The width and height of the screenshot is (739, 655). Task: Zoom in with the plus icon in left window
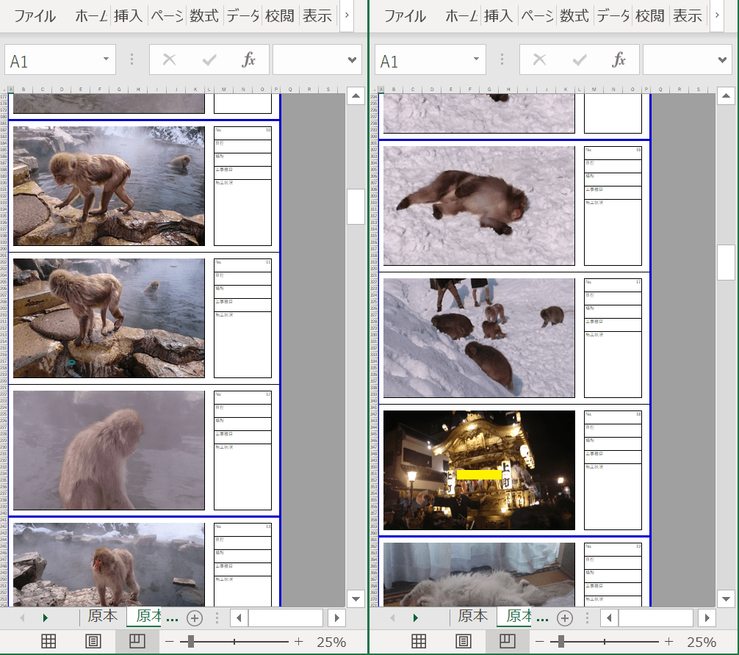[x=298, y=642]
